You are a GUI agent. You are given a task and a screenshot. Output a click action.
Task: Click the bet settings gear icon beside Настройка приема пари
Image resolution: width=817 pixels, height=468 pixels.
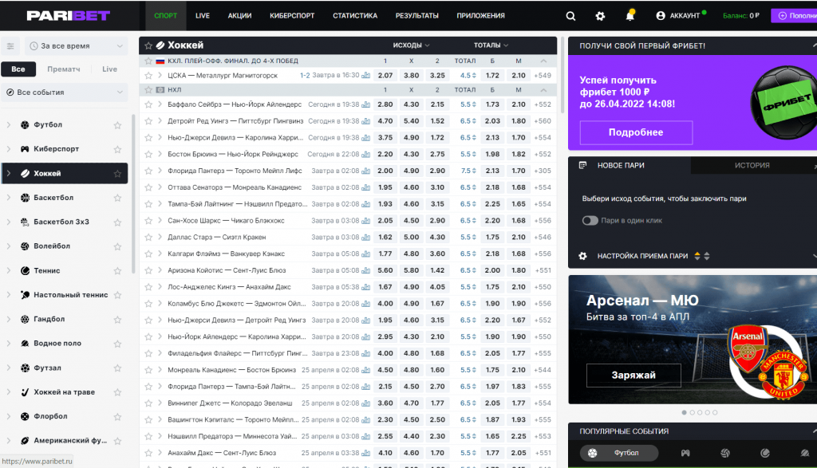[x=582, y=256]
